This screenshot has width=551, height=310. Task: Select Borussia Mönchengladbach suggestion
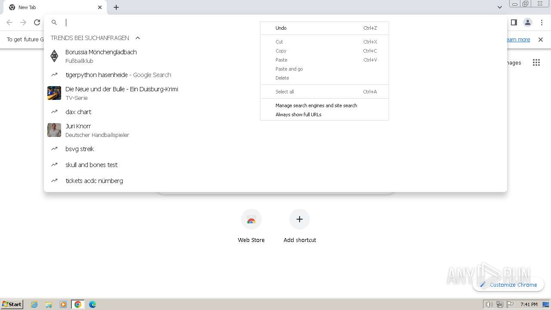point(275,56)
